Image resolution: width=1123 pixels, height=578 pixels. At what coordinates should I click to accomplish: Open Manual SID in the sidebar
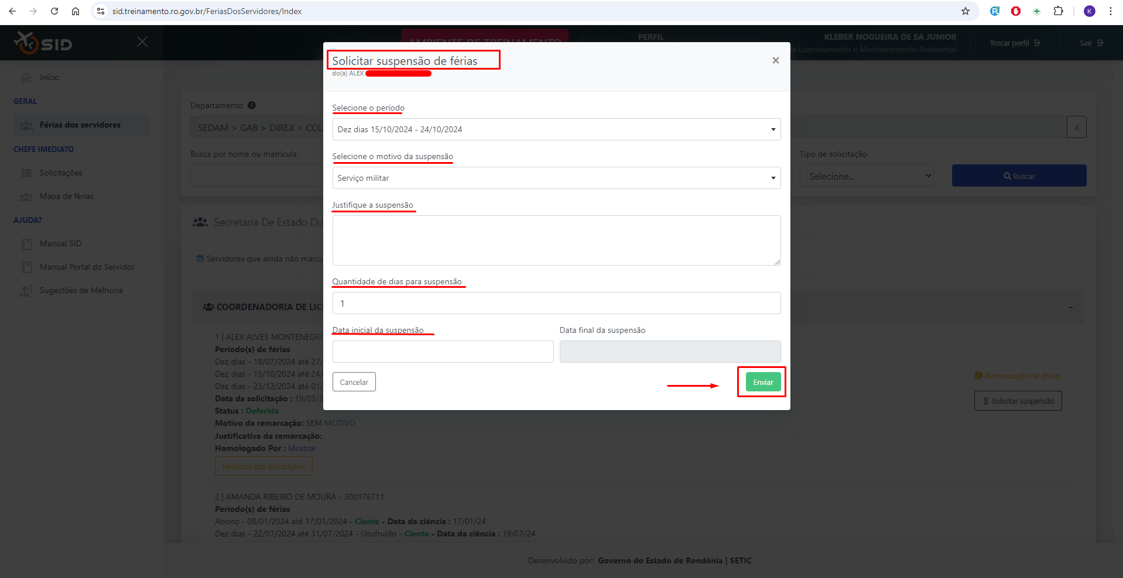[x=60, y=243]
